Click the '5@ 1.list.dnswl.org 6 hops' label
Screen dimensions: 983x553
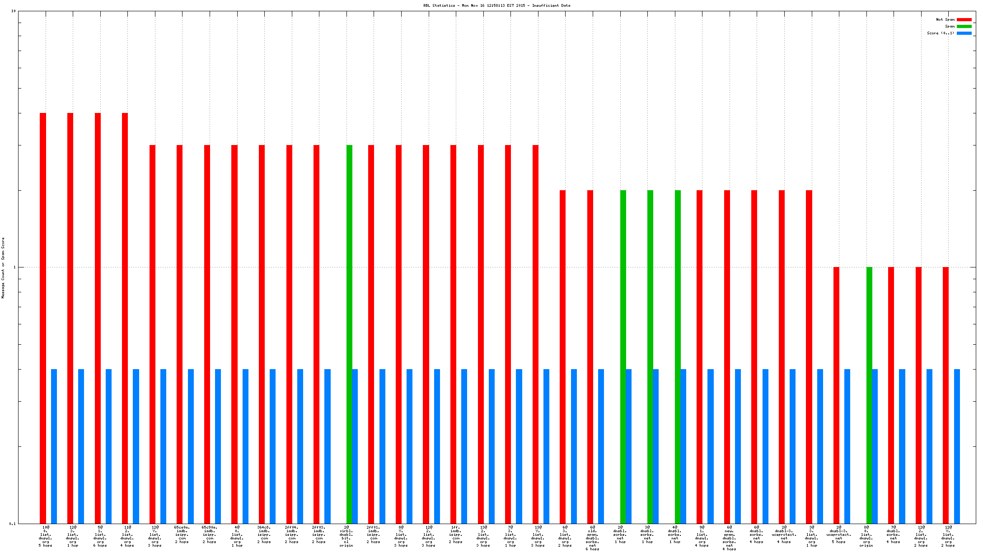[x=100, y=536]
